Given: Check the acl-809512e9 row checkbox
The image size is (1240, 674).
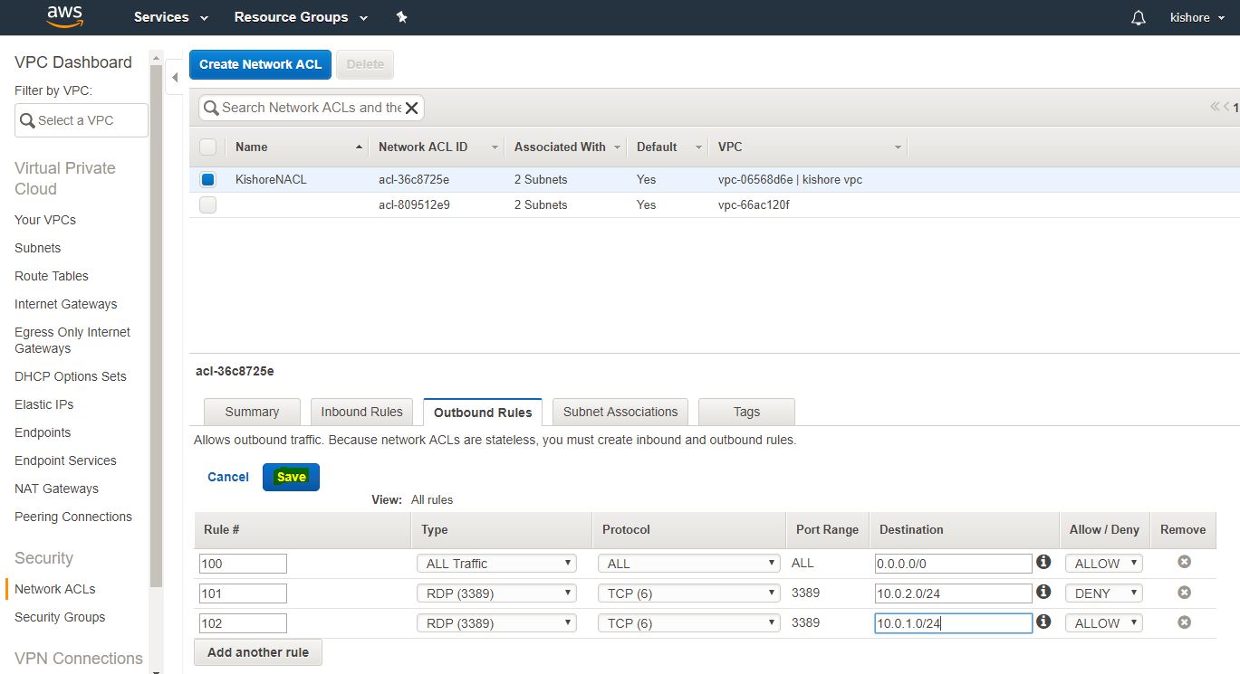Looking at the screenshot, I should pyautogui.click(x=208, y=204).
